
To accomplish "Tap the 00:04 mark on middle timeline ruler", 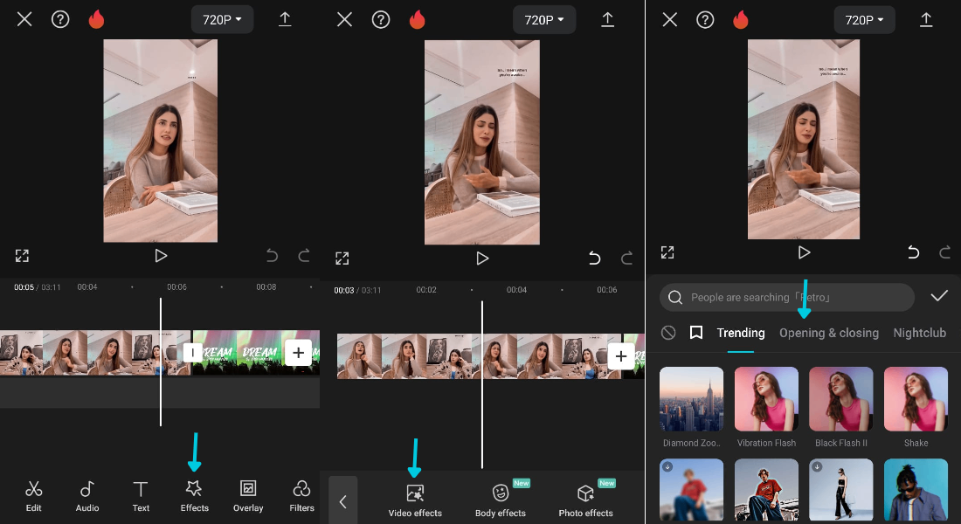I will pyautogui.click(x=516, y=290).
